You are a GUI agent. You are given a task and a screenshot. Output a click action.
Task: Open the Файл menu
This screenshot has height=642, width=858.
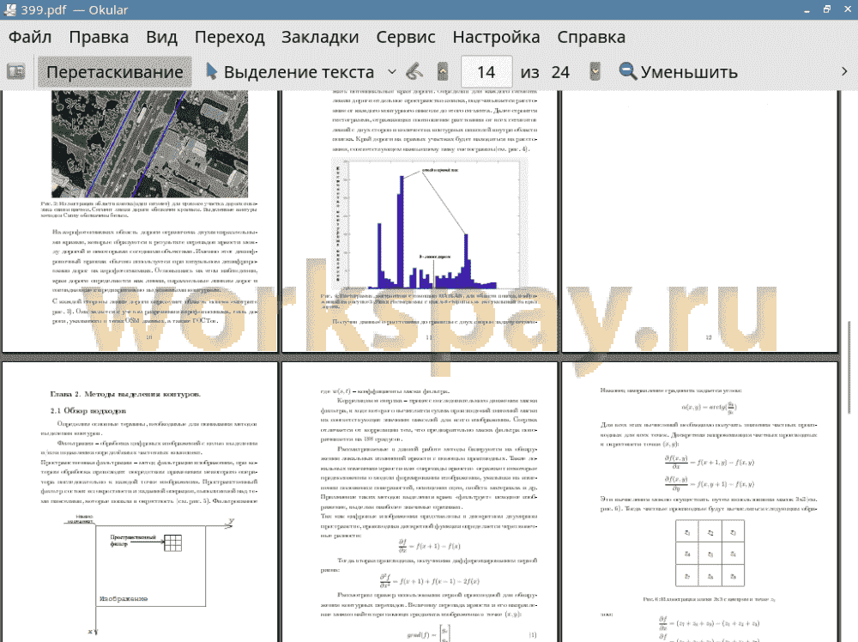(30, 37)
